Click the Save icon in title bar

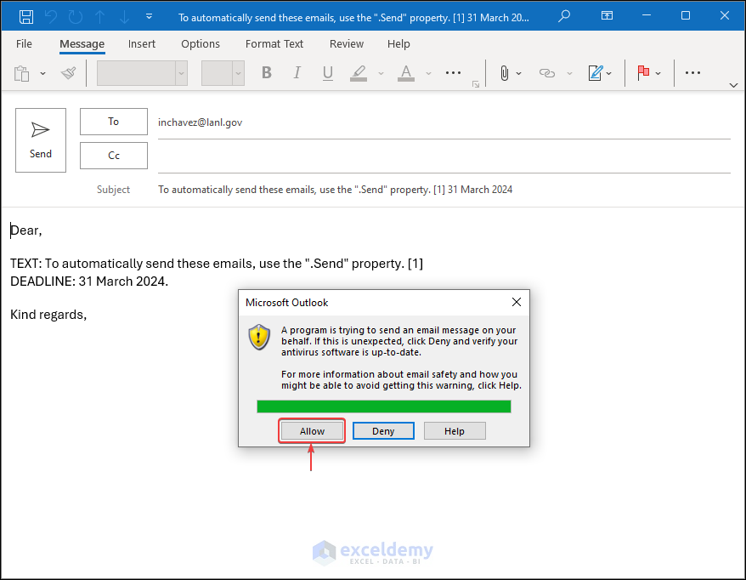click(x=26, y=17)
